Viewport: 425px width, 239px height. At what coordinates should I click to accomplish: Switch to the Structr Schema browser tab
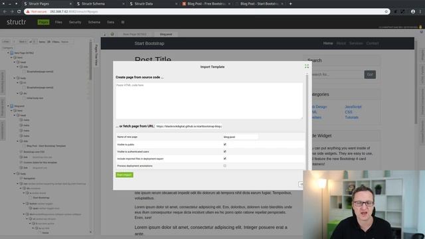[x=100, y=4]
